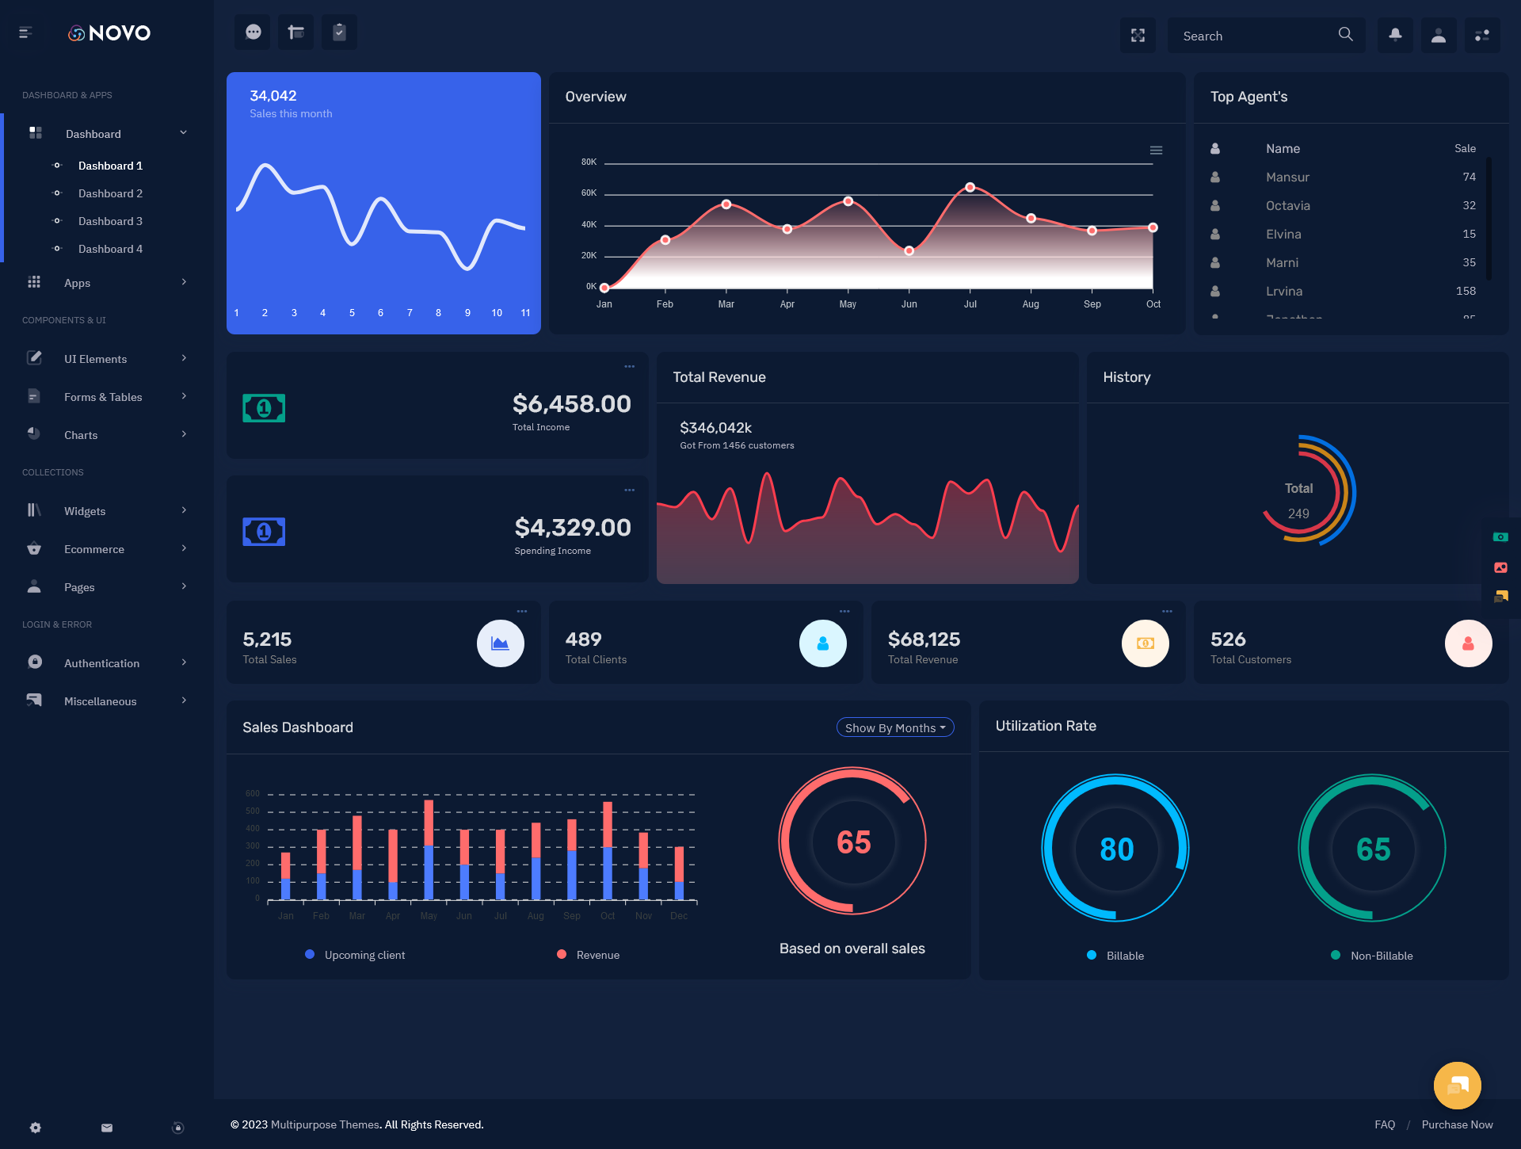The height and width of the screenshot is (1149, 1521).
Task: Click the search magnifier icon
Action: point(1345,35)
